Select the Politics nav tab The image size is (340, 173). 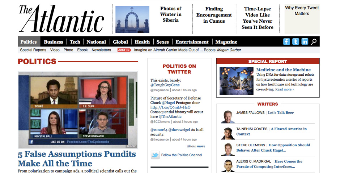pyautogui.click(x=29, y=42)
